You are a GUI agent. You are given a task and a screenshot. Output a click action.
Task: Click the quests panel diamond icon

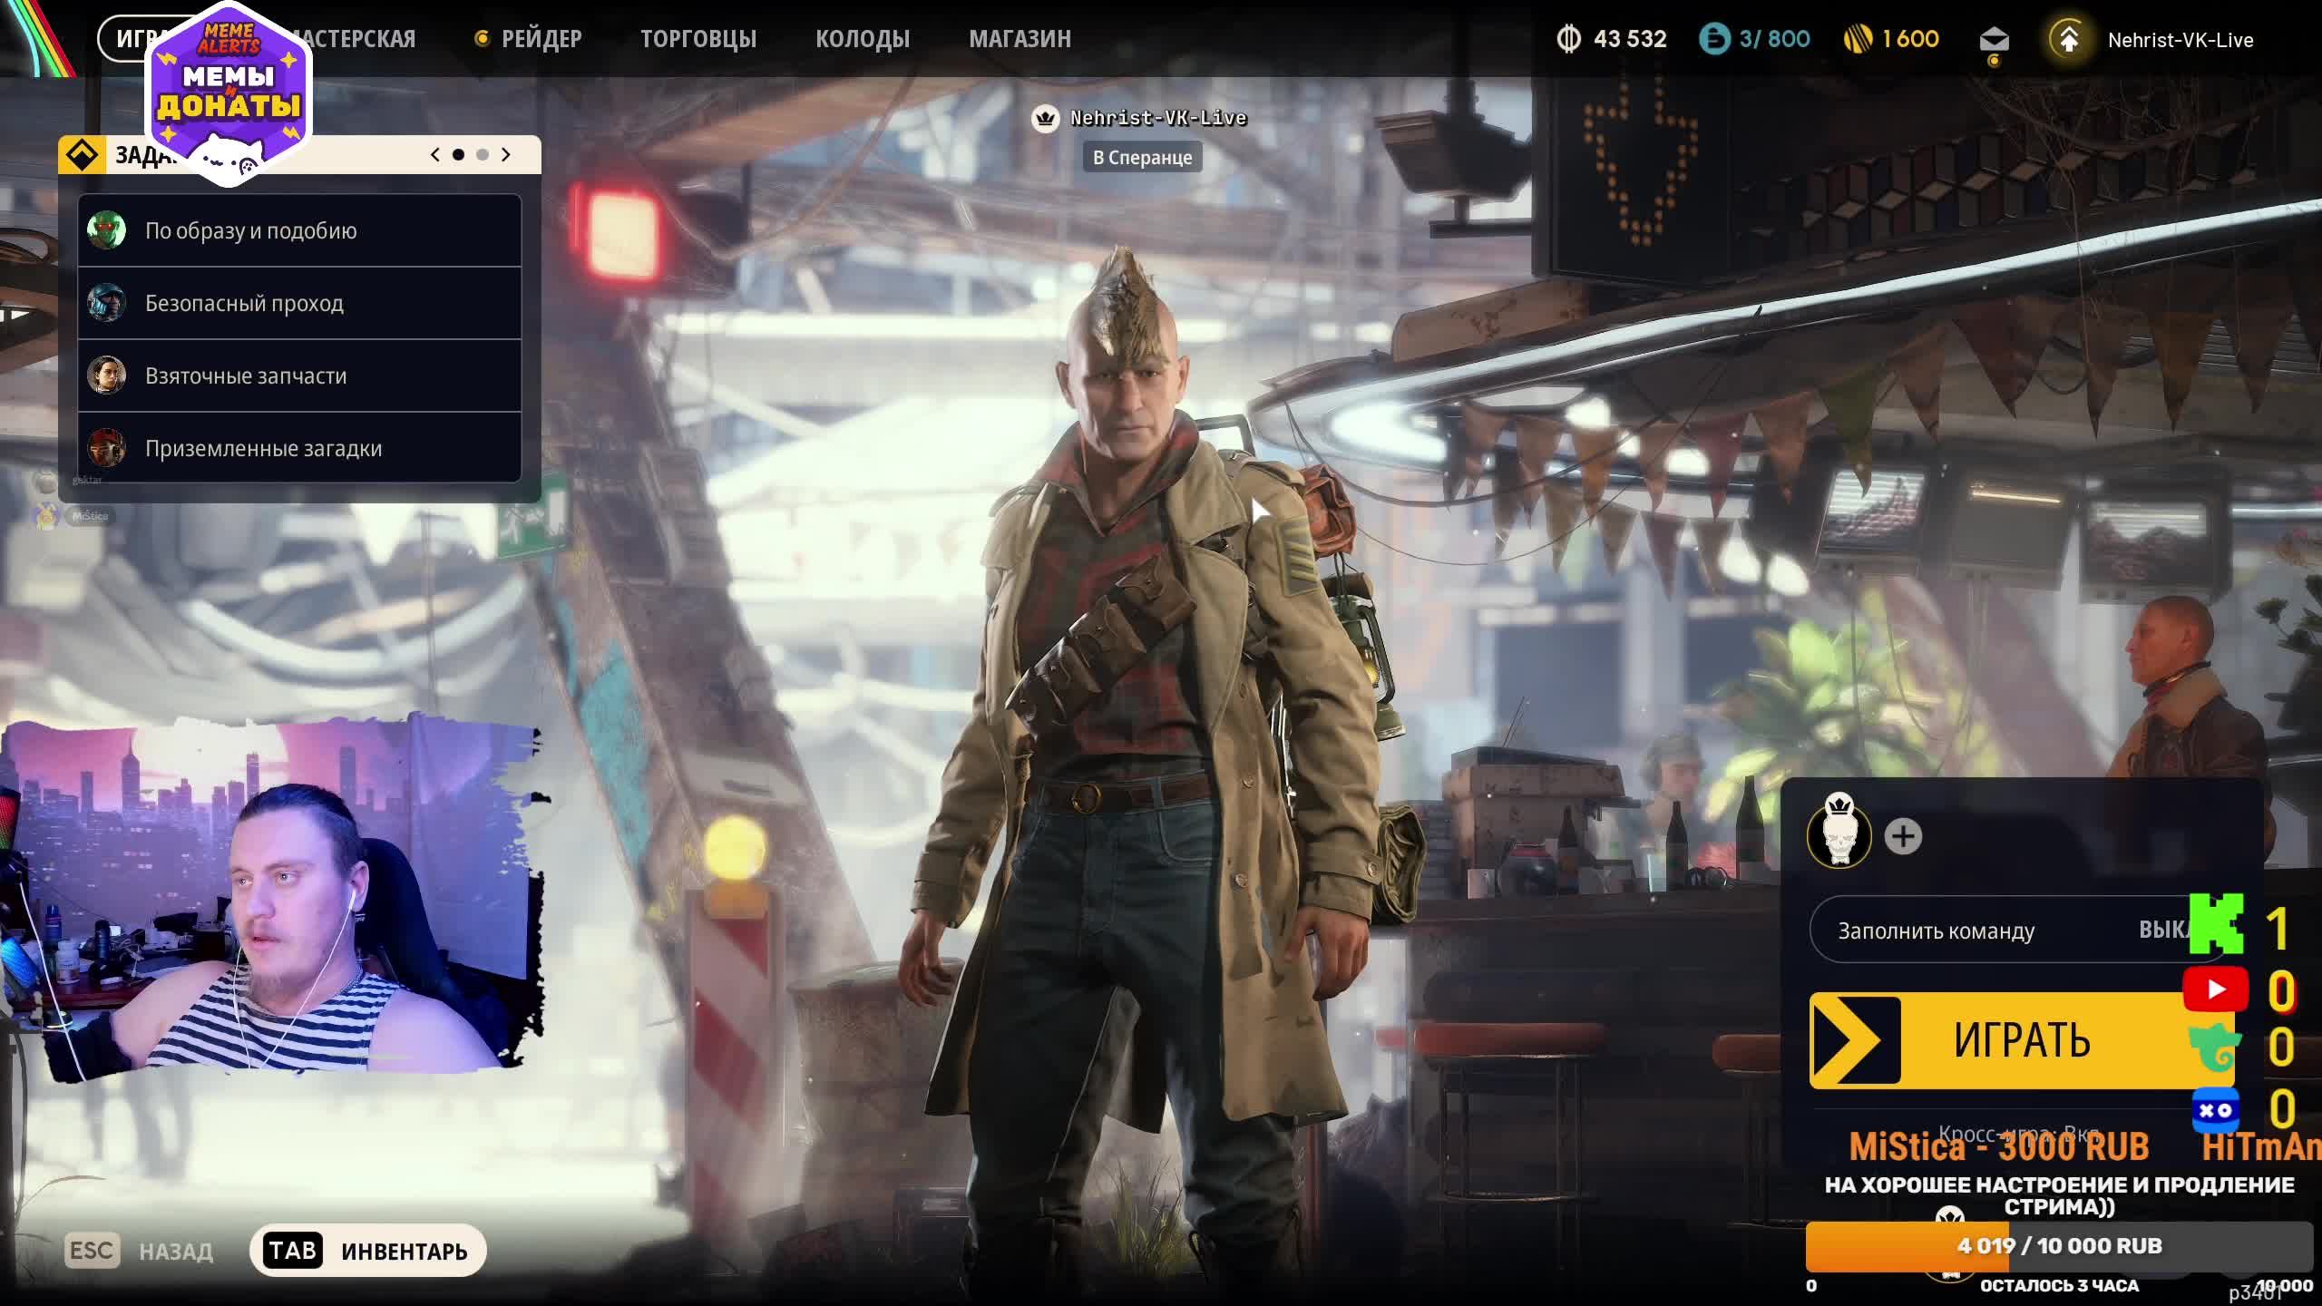(83, 155)
